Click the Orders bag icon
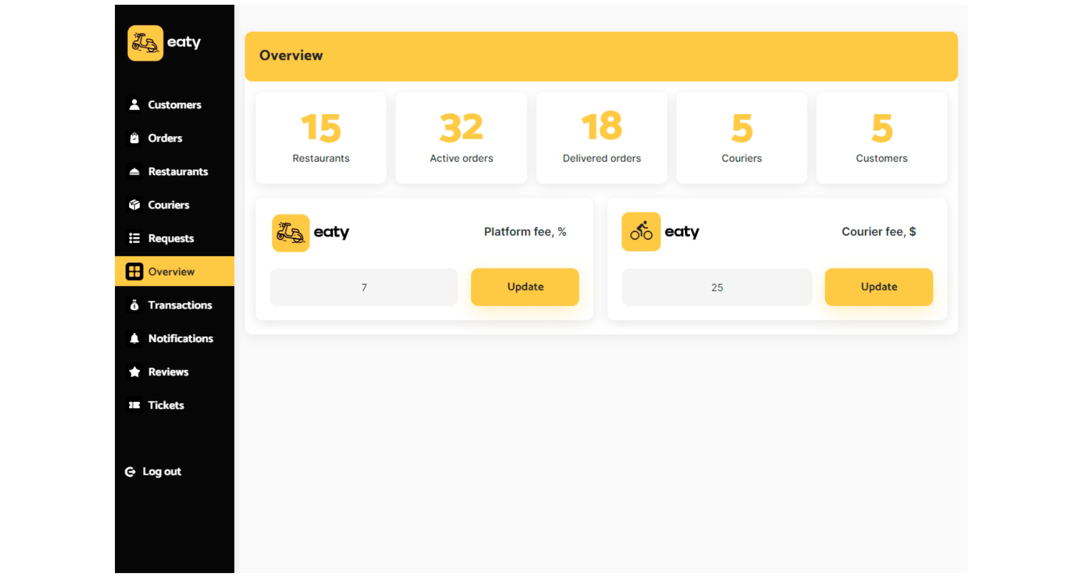Viewport: 1084px width, 579px height. tap(134, 138)
